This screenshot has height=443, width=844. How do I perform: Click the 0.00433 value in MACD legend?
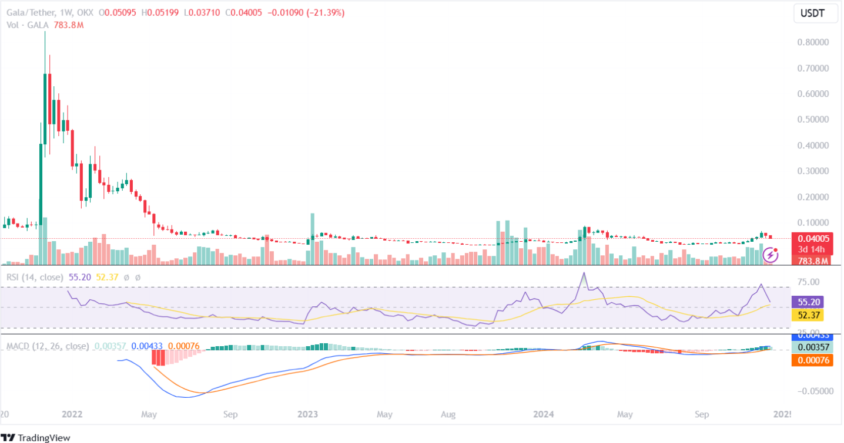tap(147, 346)
